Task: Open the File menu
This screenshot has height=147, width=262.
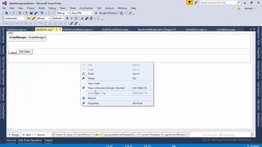Action: tap(4, 8)
